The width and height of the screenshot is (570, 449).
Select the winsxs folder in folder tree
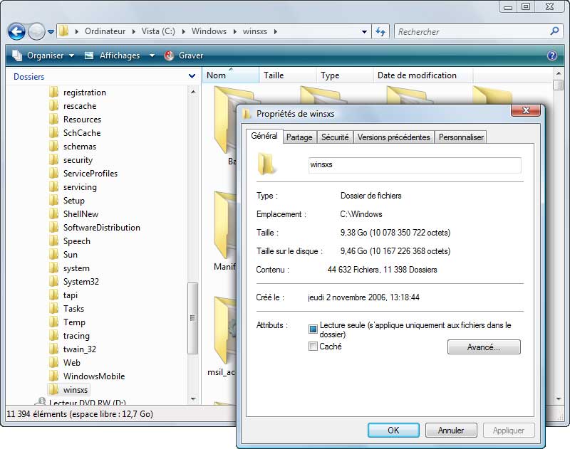(75, 390)
